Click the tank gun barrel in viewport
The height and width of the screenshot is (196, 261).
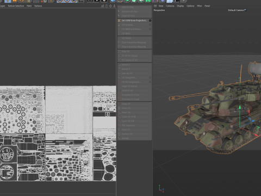coord(189,96)
